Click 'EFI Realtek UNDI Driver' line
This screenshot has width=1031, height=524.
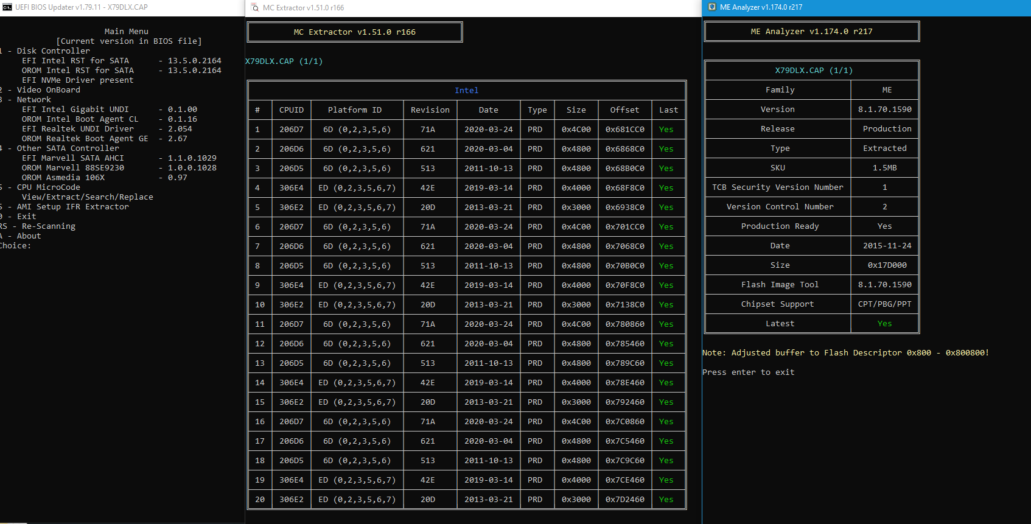point(107,129)
